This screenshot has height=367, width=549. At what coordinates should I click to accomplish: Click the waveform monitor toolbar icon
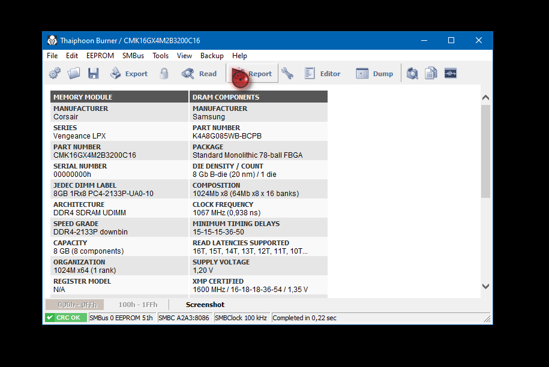click(x=450, y=74)
